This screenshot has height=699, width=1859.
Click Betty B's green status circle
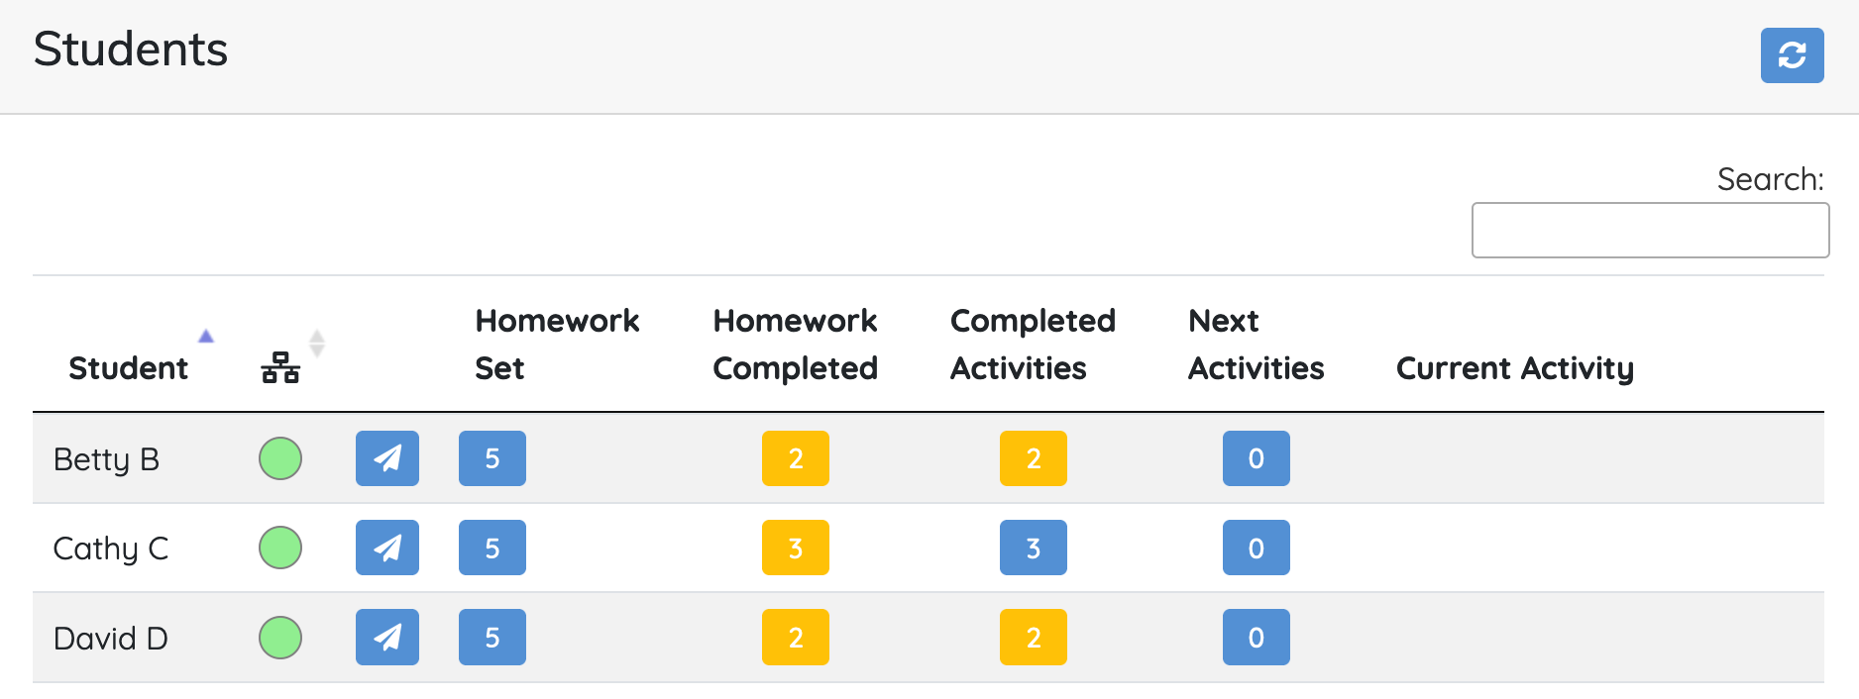click(x=280, y=458)
